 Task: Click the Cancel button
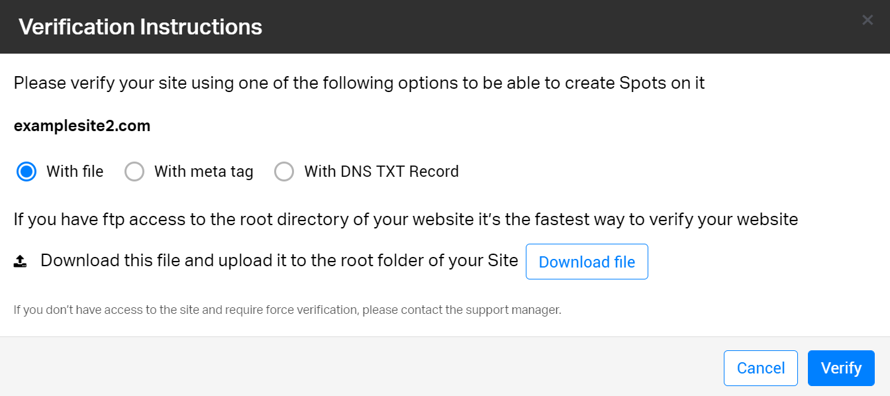(x=760, y=368)
